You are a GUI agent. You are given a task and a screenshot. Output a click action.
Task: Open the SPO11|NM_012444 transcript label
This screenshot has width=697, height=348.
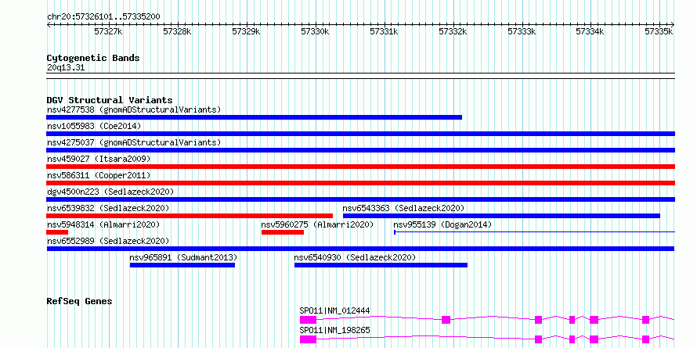[334, 310]
